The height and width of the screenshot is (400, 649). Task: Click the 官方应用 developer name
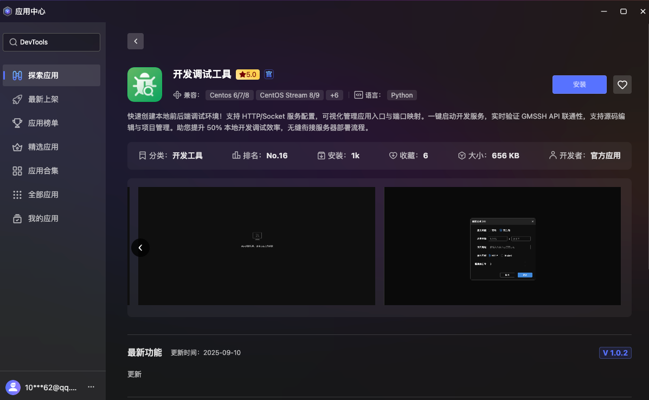pyautogui.click(x=605, y=156)
